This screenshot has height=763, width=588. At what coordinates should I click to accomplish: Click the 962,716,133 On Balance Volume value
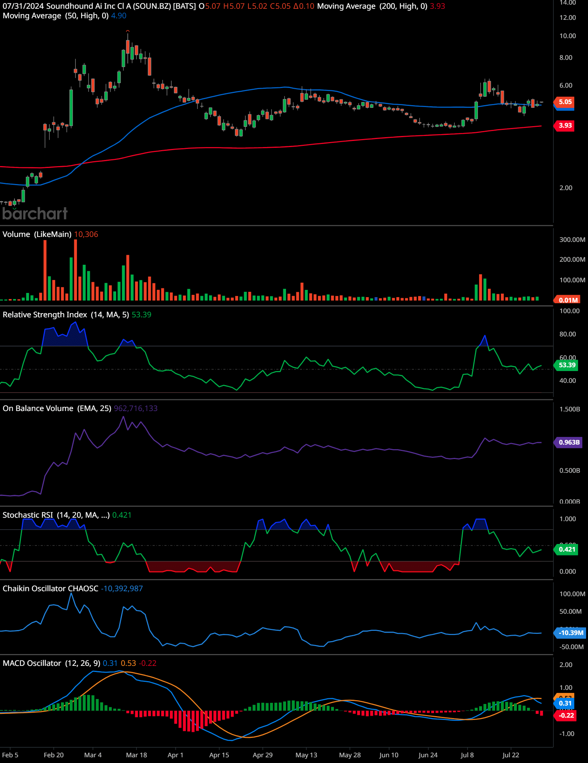(136, 408)
